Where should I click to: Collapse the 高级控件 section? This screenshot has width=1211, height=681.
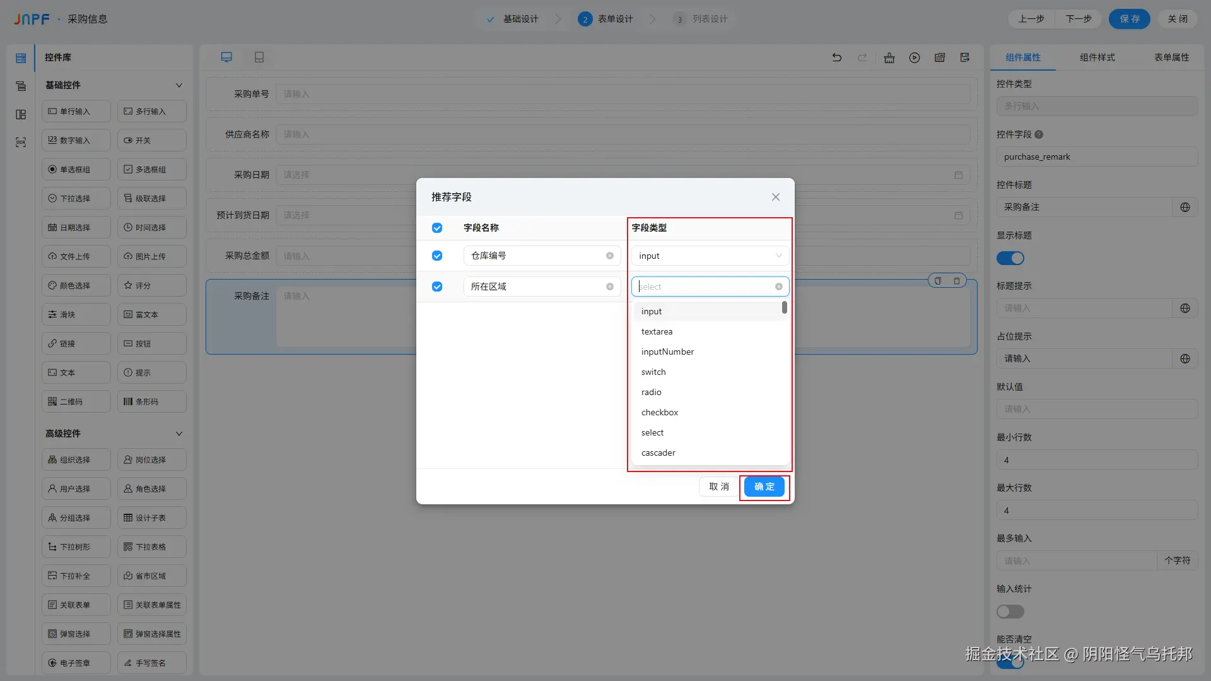(x=179, y=434)
